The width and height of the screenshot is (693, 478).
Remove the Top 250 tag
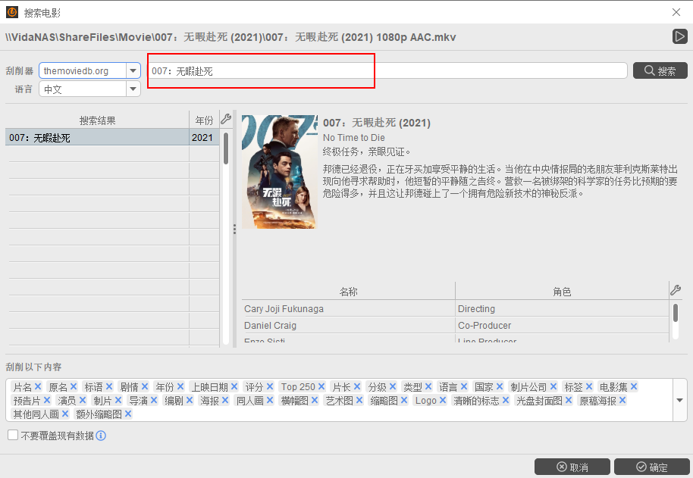pyautogui.click(x=321, y=387)
